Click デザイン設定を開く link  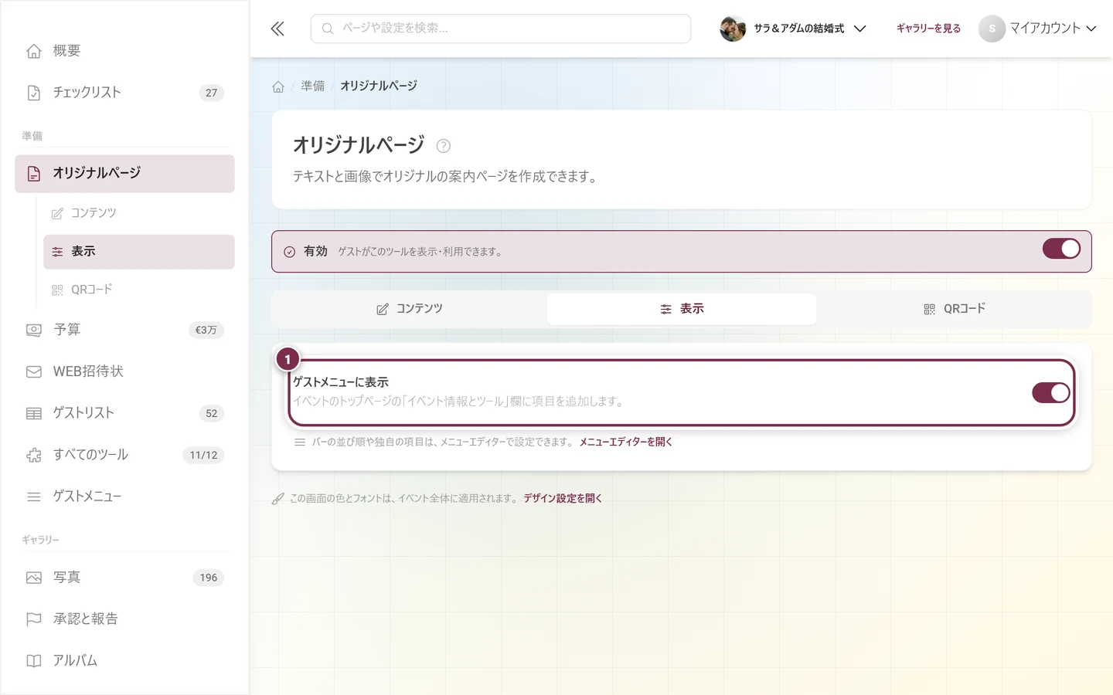[563, 499]
